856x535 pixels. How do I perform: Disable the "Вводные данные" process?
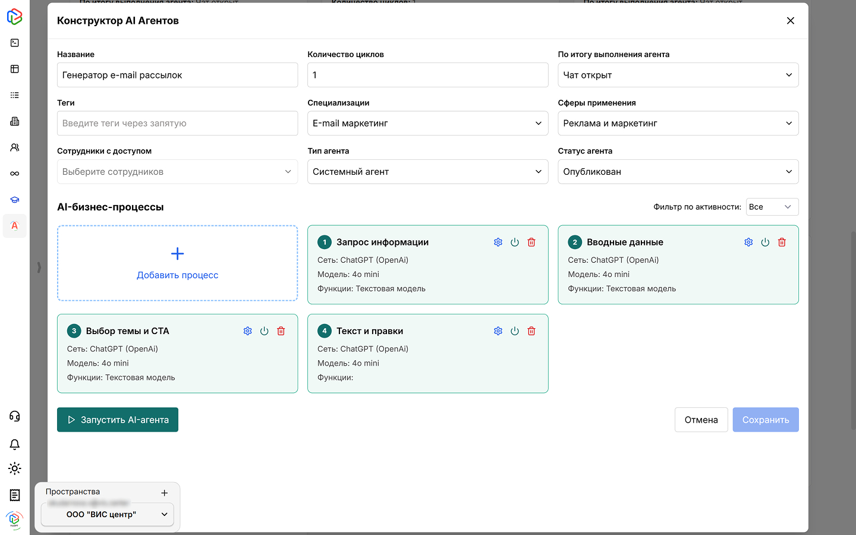pyautogui.click(x=765, y=242)
